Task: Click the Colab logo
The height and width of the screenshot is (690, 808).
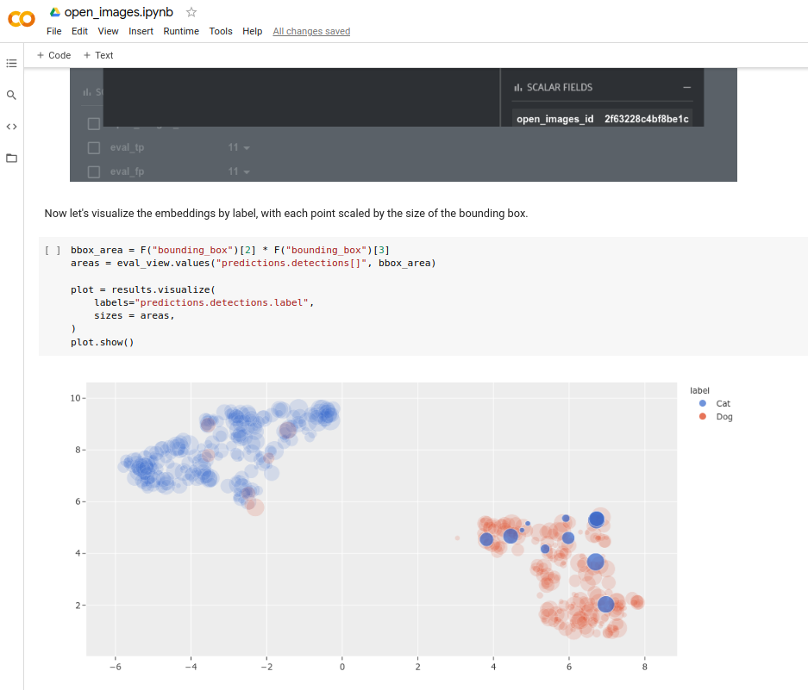Action: pos(21,20)
